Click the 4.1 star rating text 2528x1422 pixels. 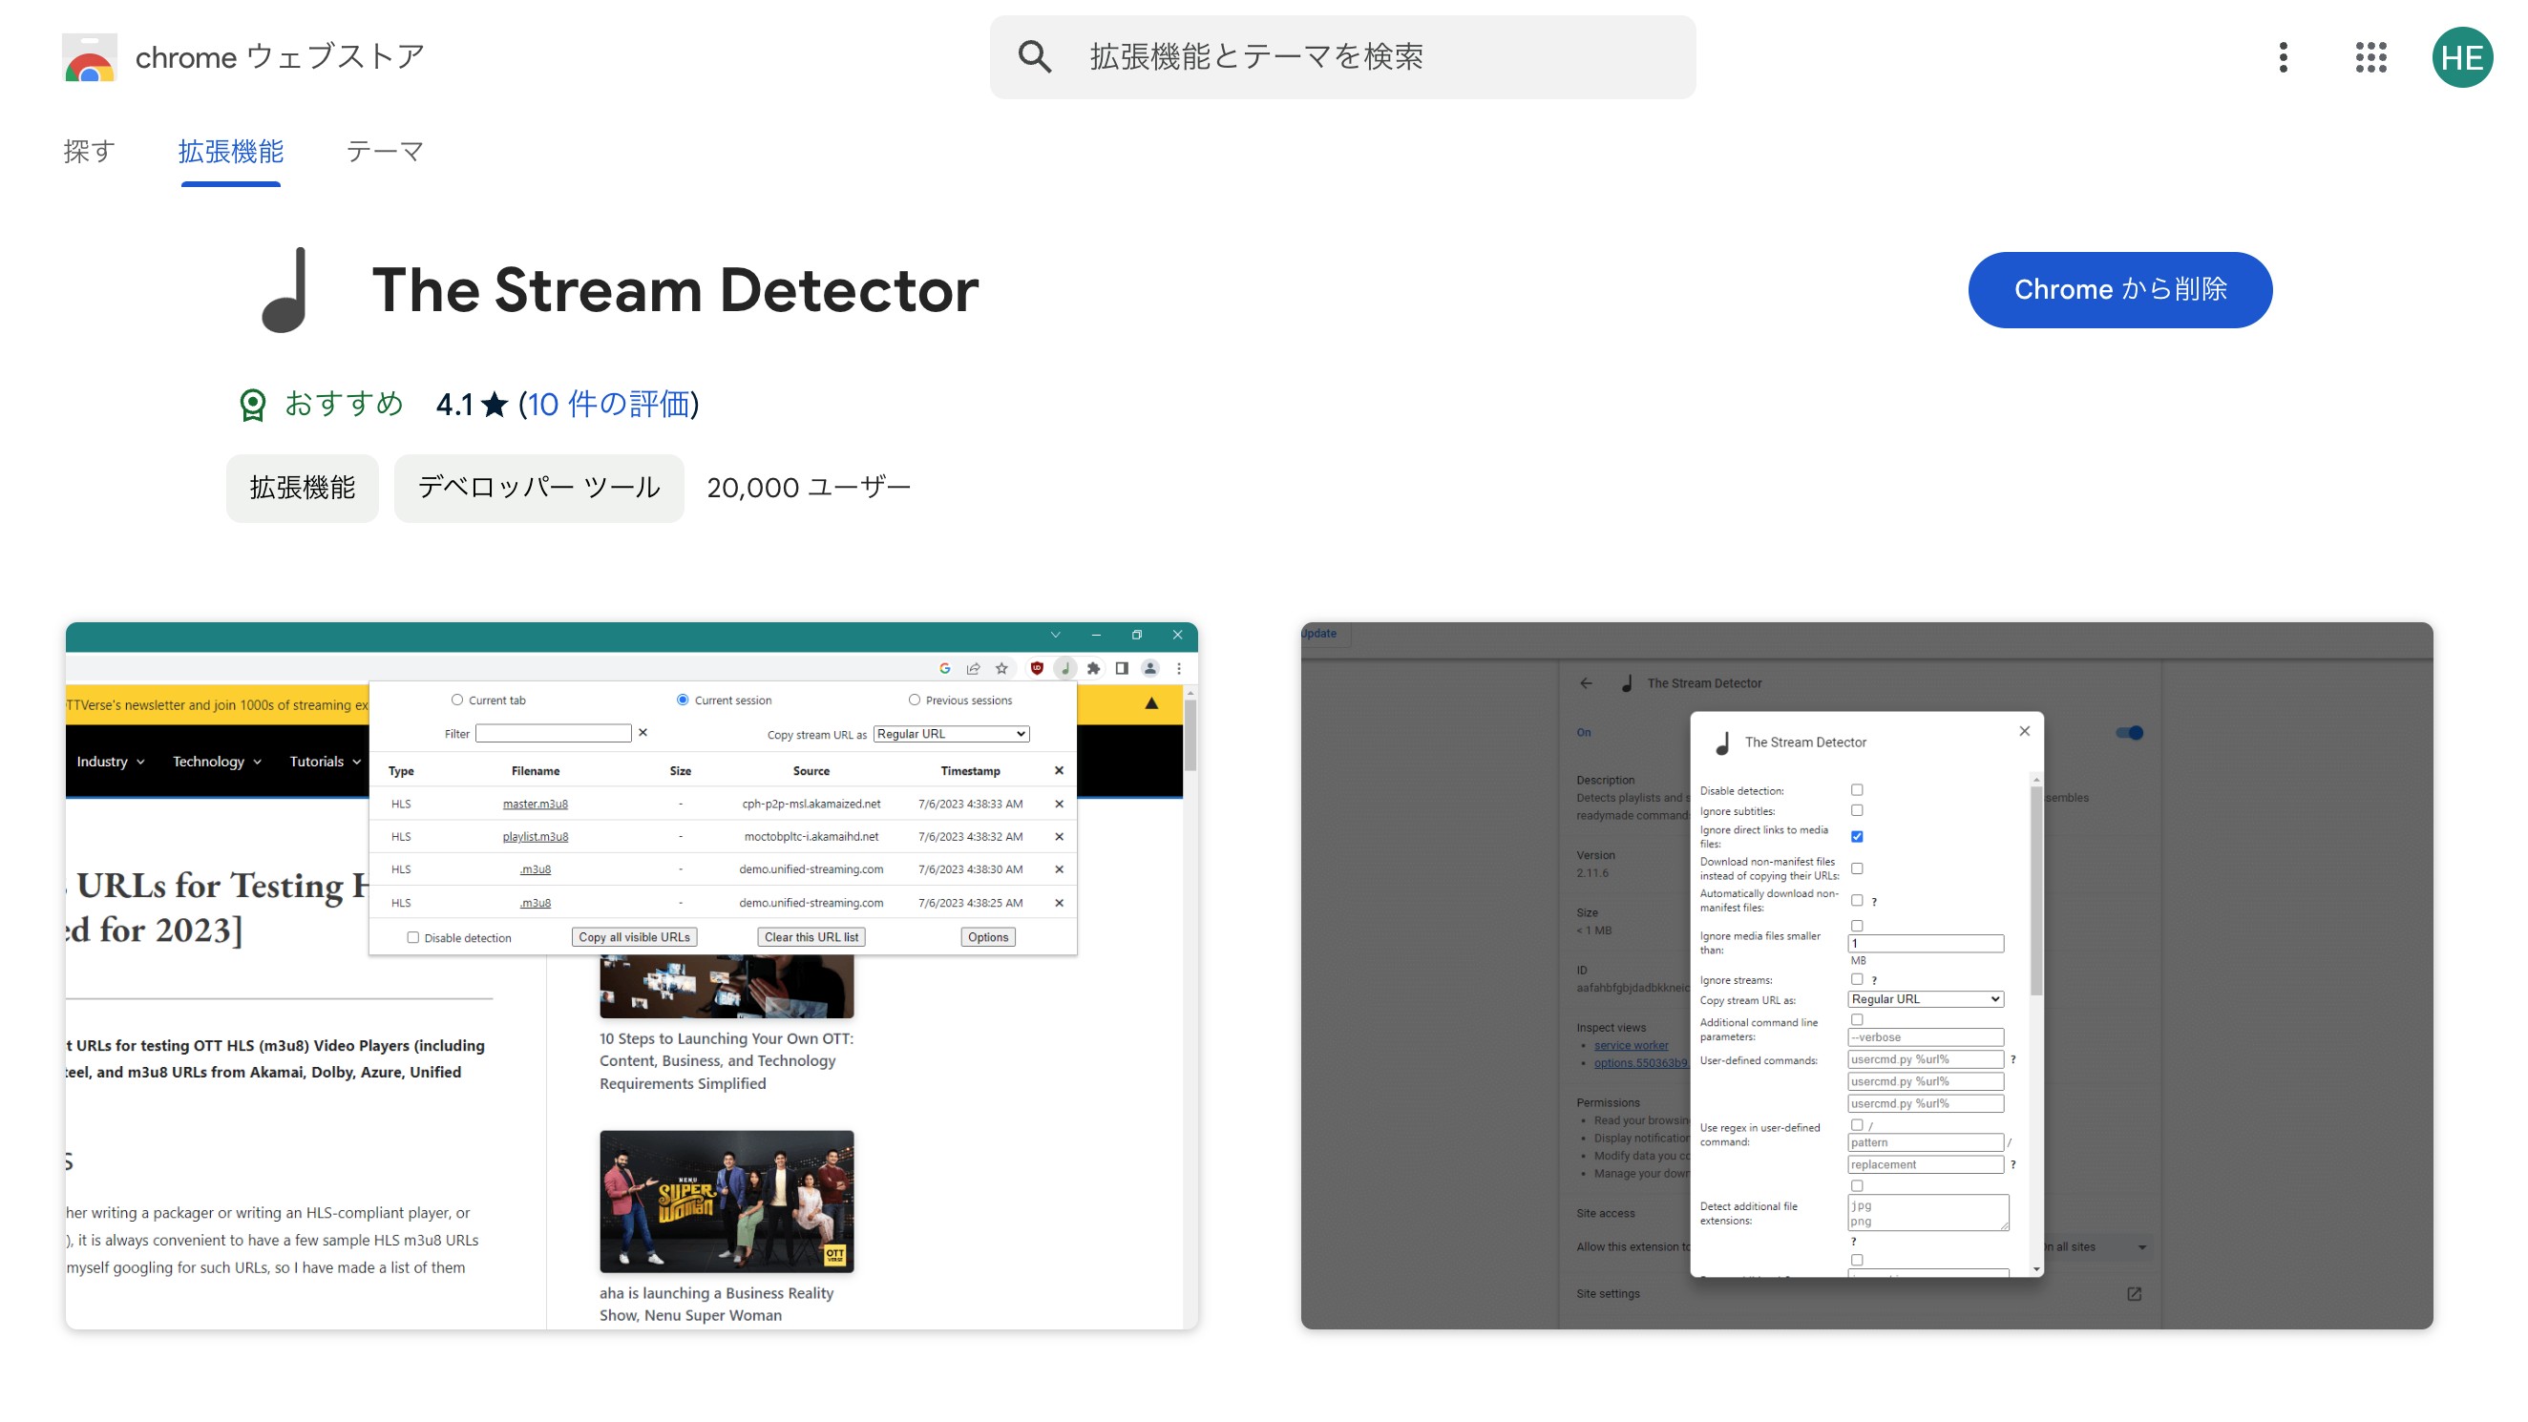(x=471, y=405)
